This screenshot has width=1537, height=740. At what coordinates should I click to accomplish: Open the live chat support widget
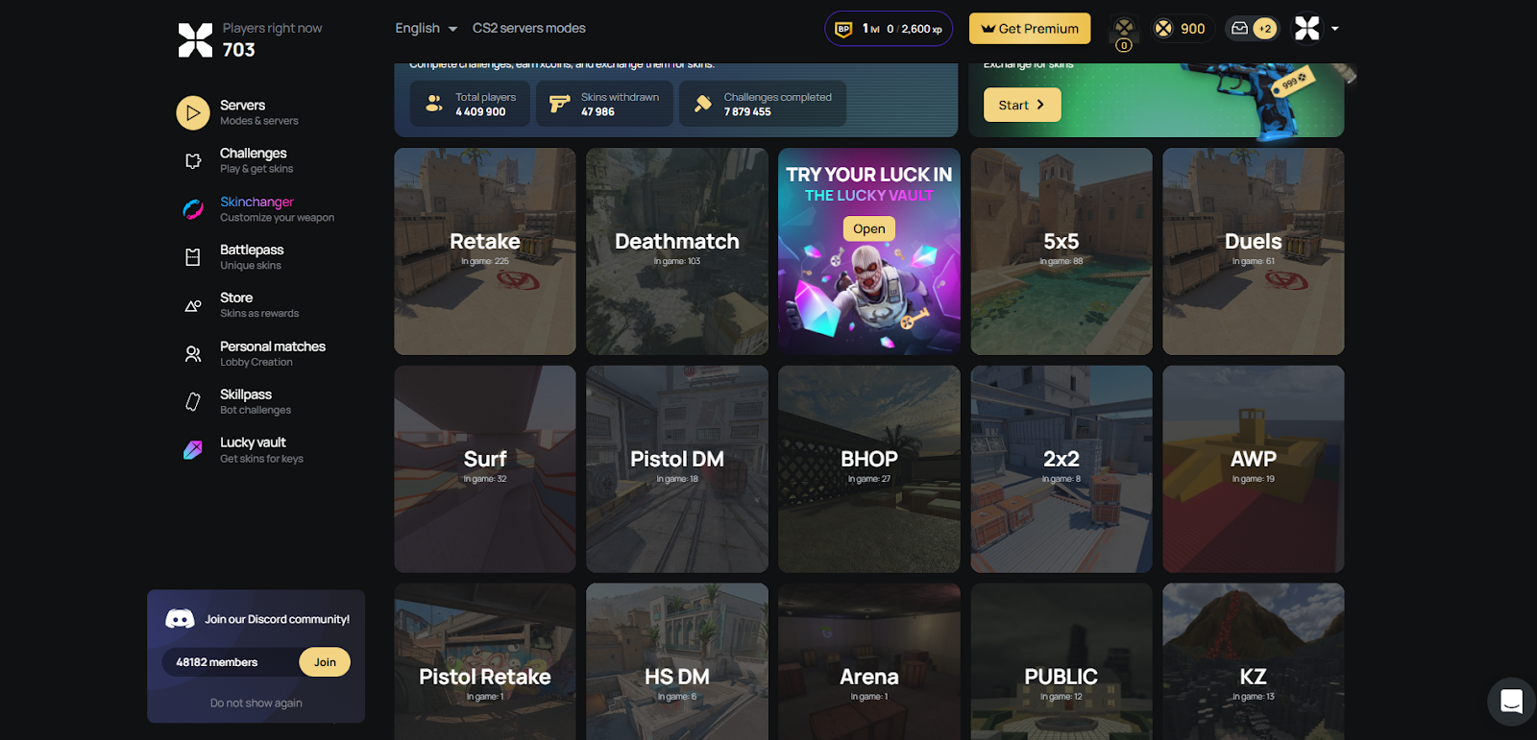point(1511,702)
